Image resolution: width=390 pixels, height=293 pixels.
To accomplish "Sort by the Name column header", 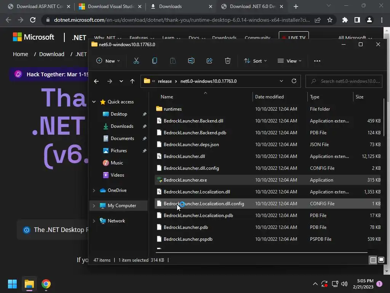I will pyautogui.click(x=167, y=97).
